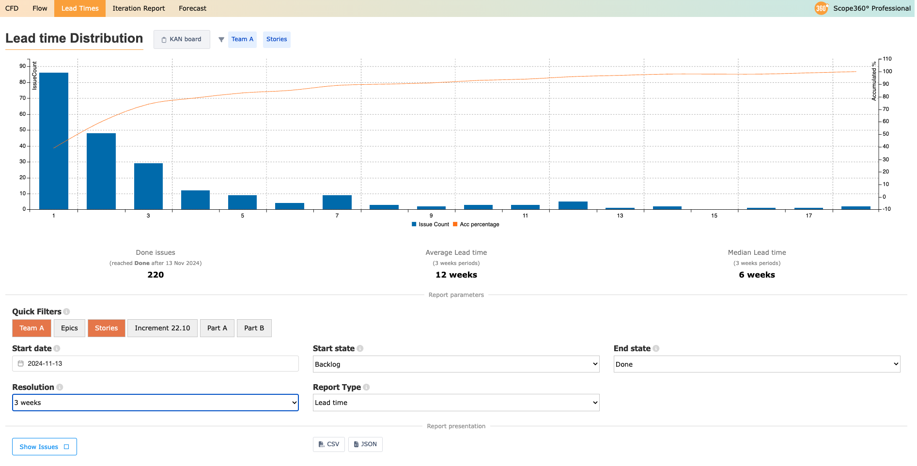Click the filter funnel icon
Viewport: 917px width, 466px height.
221,40
